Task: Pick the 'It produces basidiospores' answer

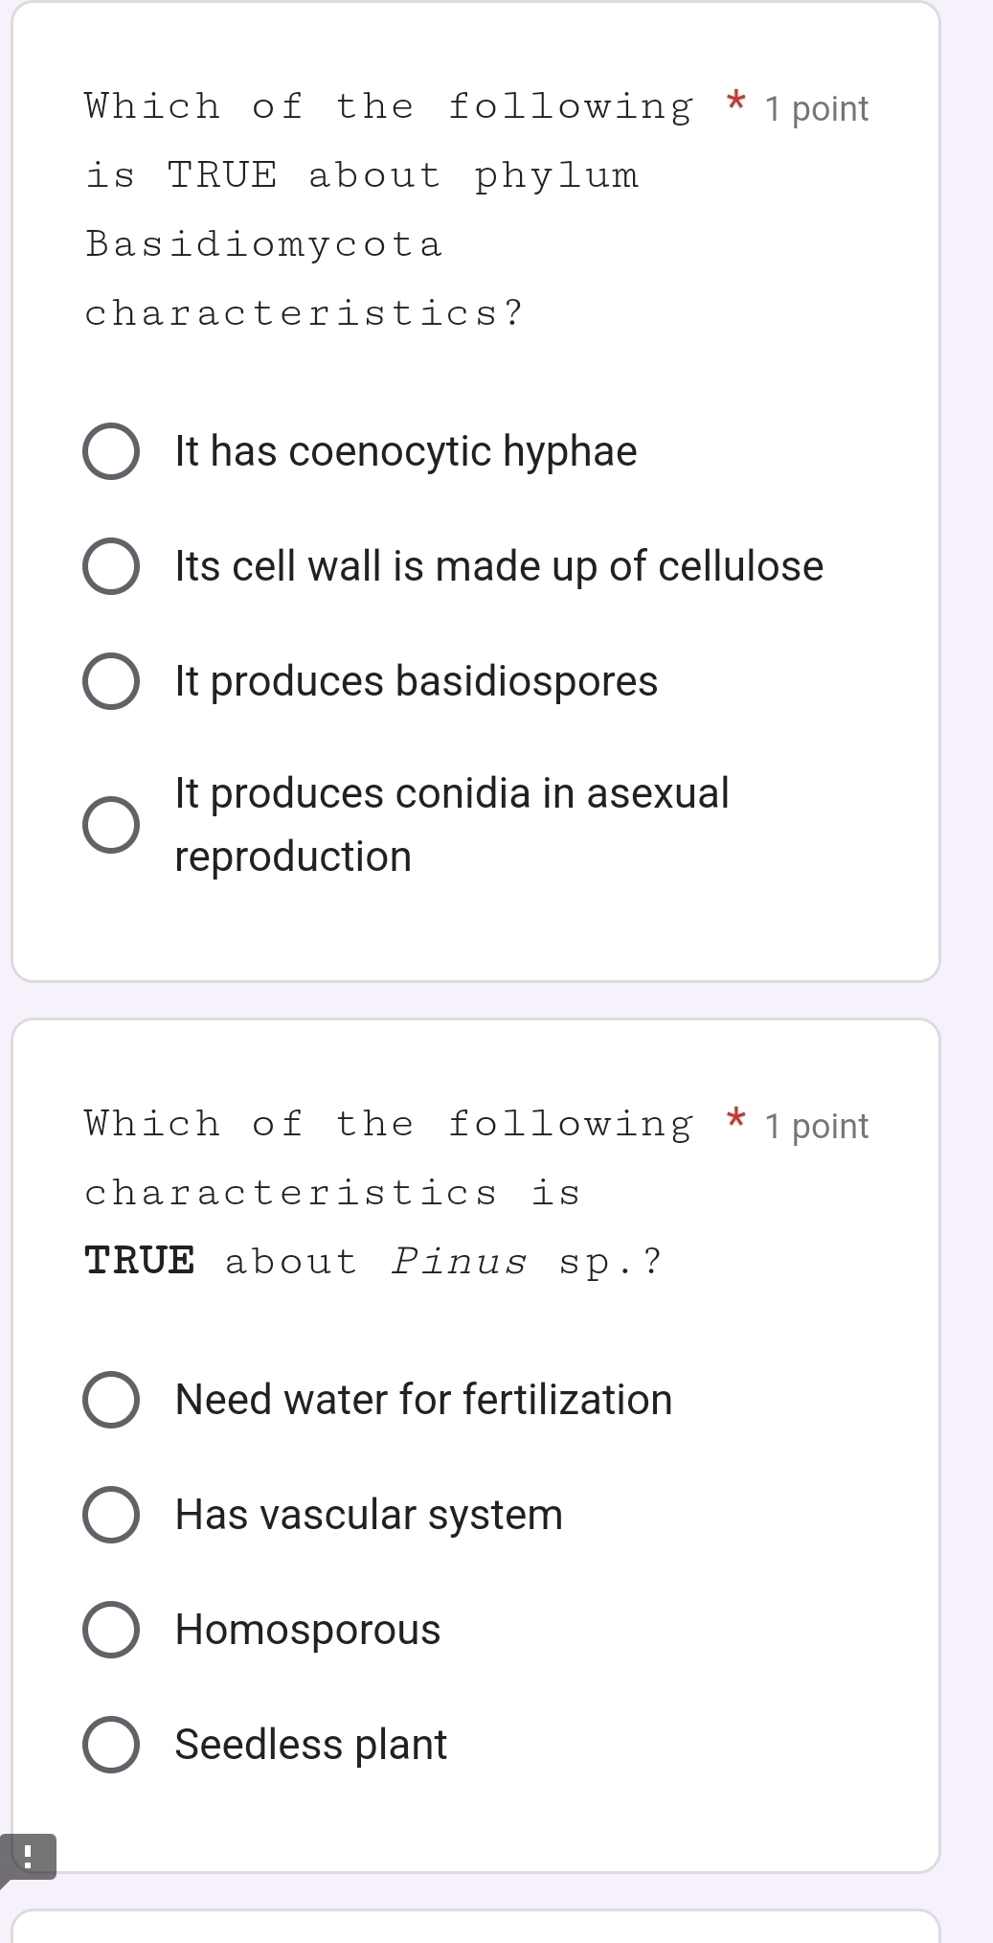Action: 111,681
